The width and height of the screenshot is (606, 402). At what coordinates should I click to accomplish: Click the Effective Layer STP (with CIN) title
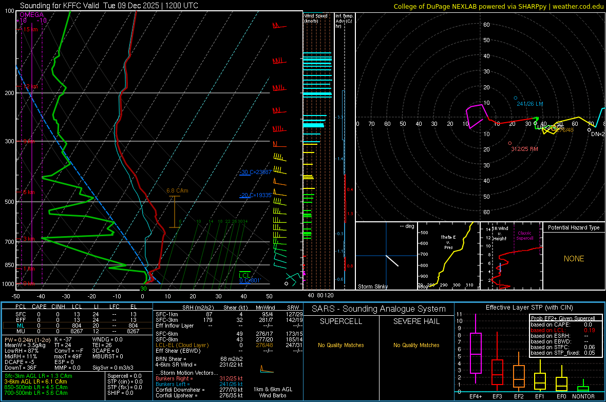coord(529,308)
